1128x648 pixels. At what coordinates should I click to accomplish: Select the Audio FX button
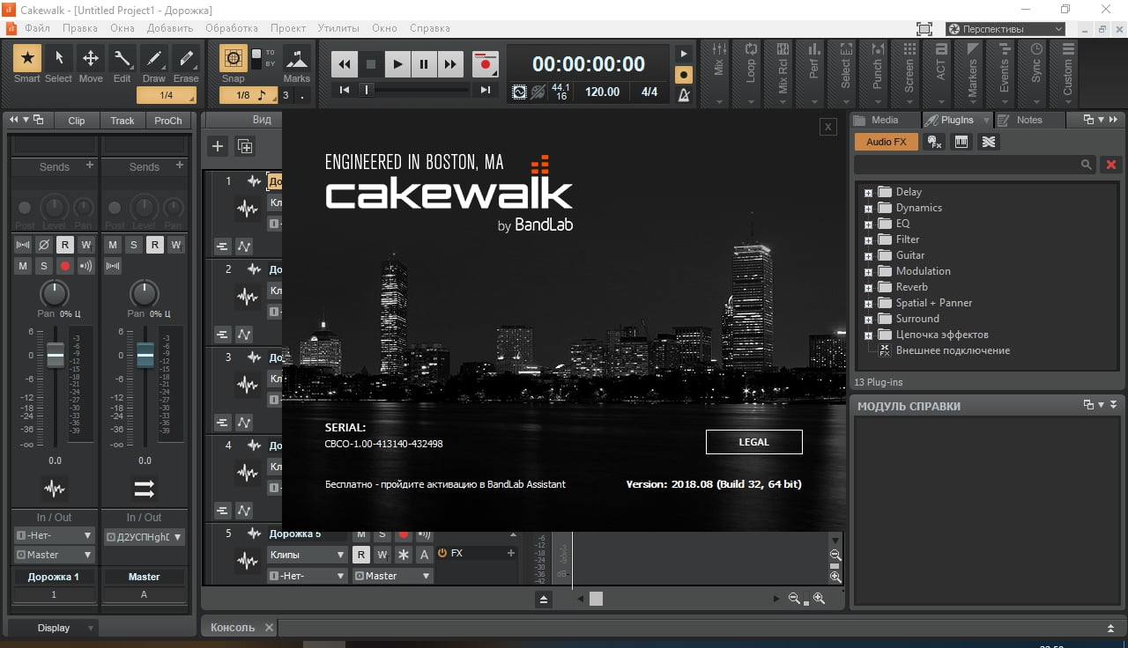coord(887,142)
